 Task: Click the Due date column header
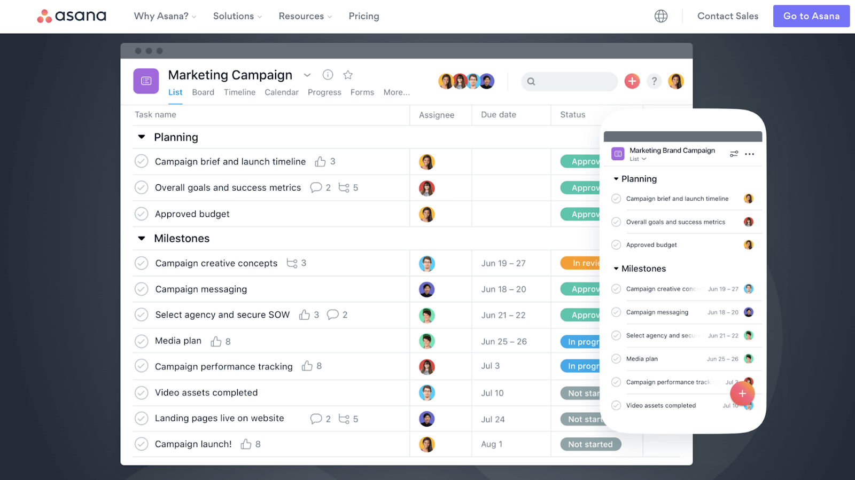coord(499,114)
